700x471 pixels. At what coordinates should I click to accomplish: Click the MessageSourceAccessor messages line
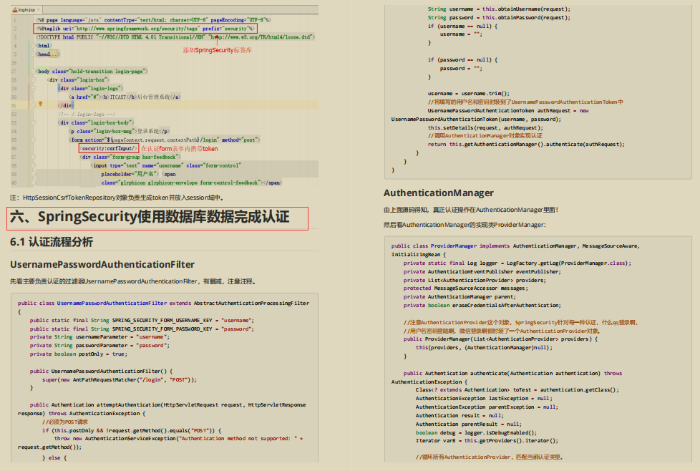[466, 288]
